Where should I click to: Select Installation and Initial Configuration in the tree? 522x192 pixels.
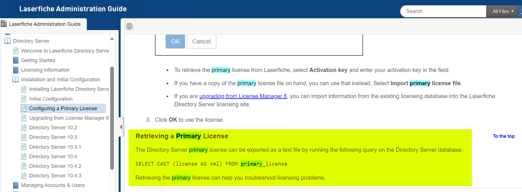(61, 80)
